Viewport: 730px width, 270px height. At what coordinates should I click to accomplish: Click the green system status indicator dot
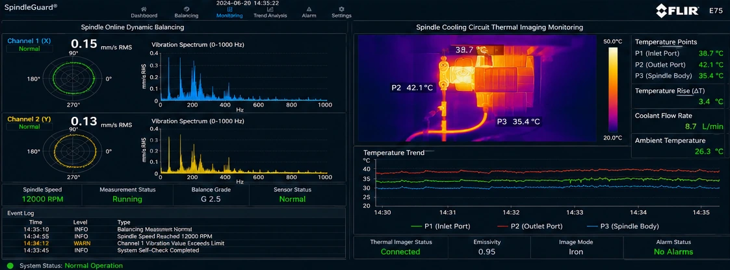[x=10, y=266]
